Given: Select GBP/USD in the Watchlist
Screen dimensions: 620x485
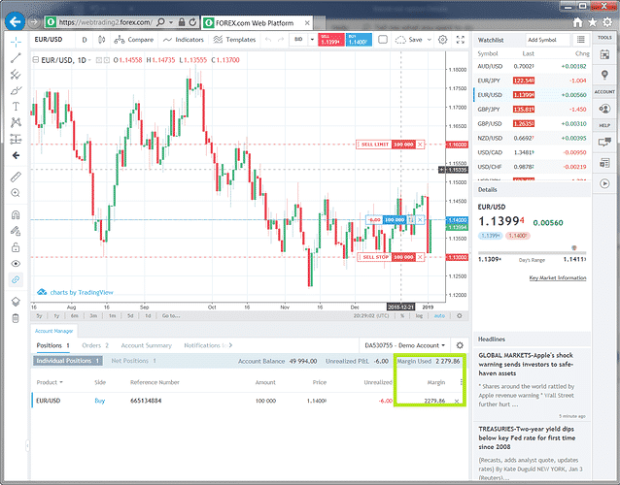Looking at the screenshot, I should 532,123.
